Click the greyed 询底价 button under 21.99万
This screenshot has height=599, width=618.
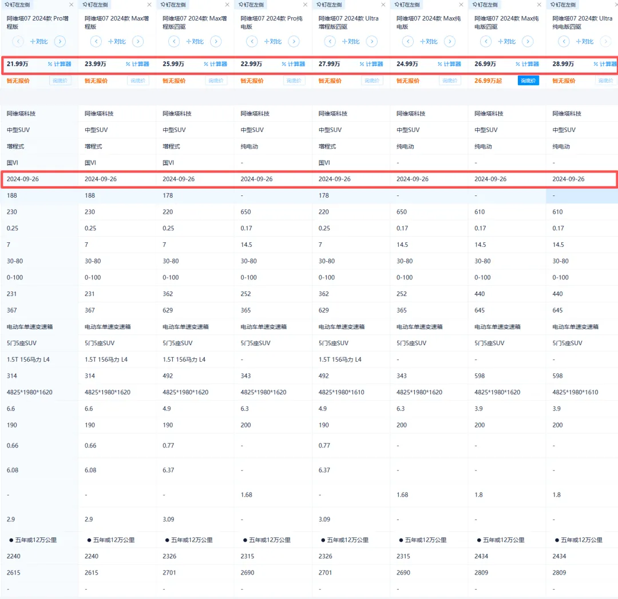pyautogui.click(x=60, y=81)
